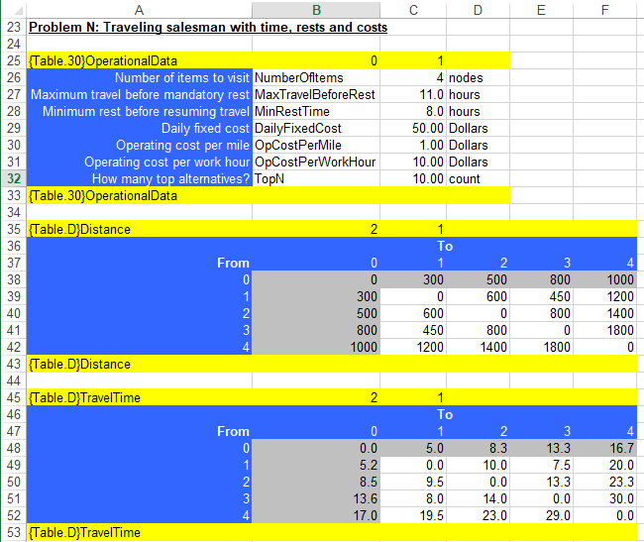
Task: Select the 'nodes' unit cell
Action: pos(478,77)
